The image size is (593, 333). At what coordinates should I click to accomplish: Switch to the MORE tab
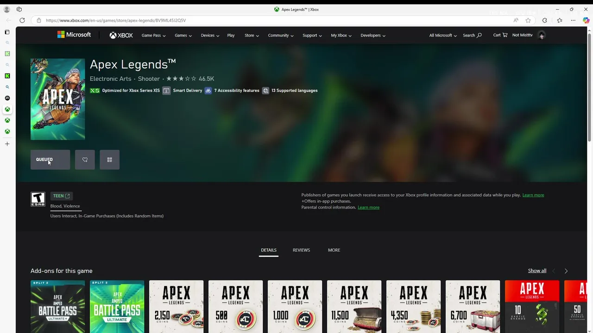click(334, 250)
